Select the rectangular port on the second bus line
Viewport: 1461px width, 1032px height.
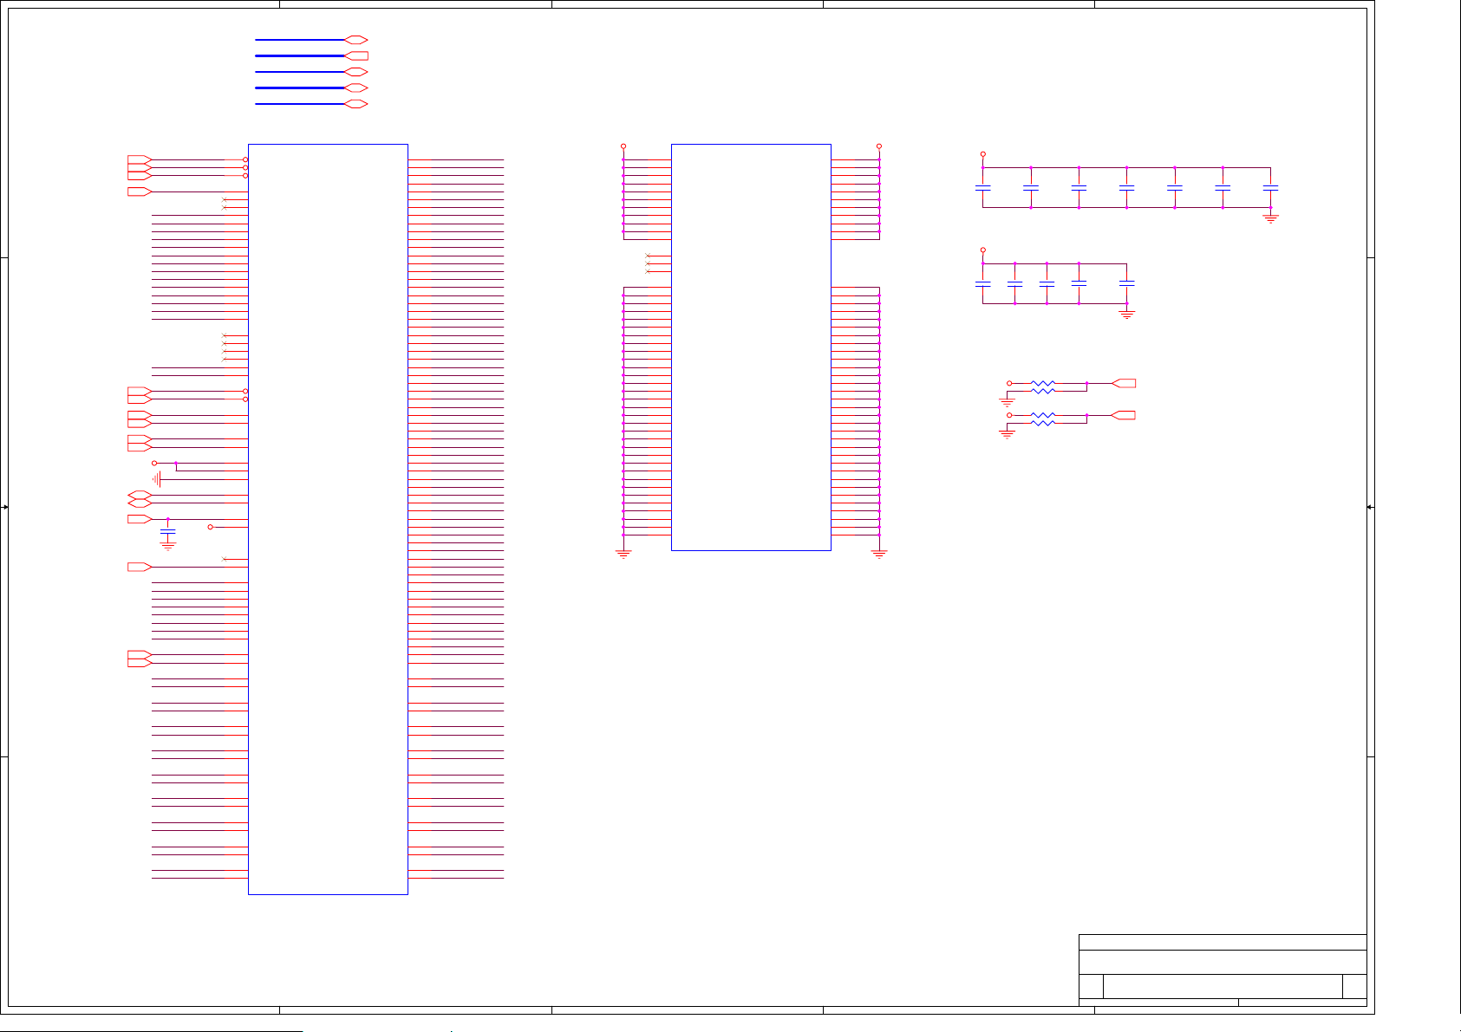(x=356, y=55)
